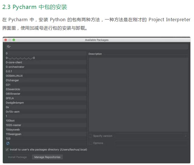Select the 01changer package
194x165 pixels.
tap(46, 80)
